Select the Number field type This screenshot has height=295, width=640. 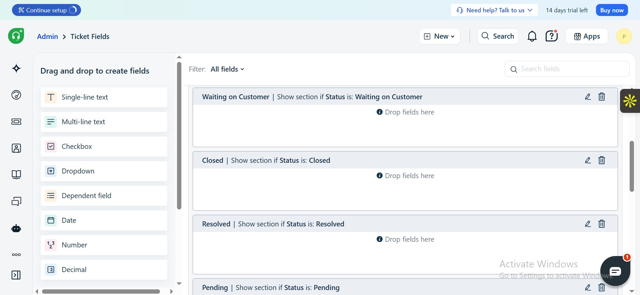tap(104, 245)
